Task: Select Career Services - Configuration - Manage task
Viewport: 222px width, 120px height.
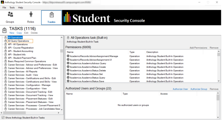Action: tap(29, 85)
